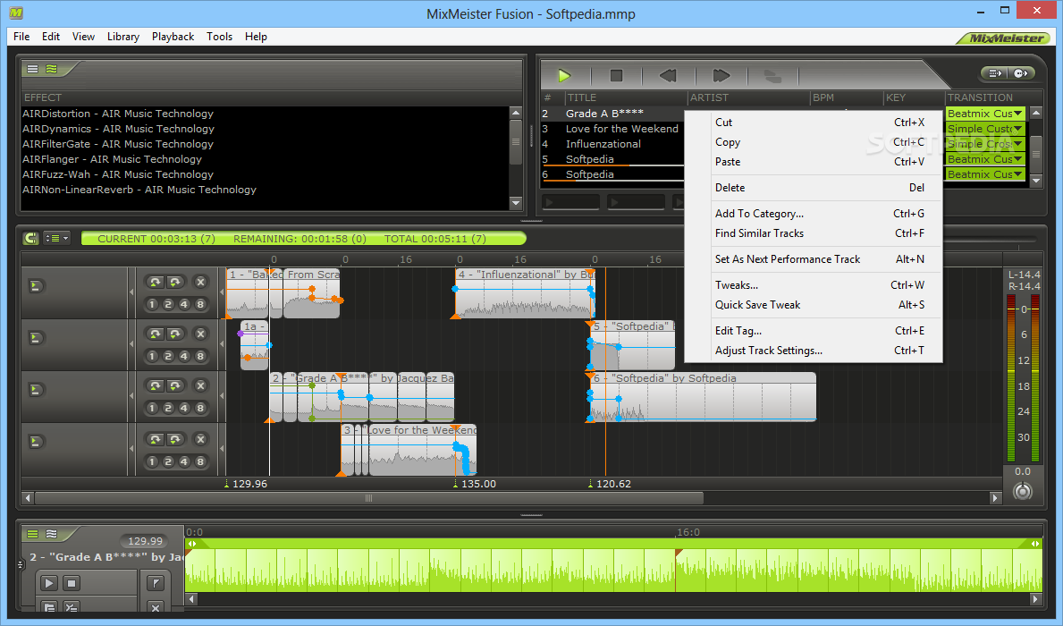Screen dimensions: 1063x626
Task: Open the timeline view options dropdown
Action: click(x=56, y=238)
